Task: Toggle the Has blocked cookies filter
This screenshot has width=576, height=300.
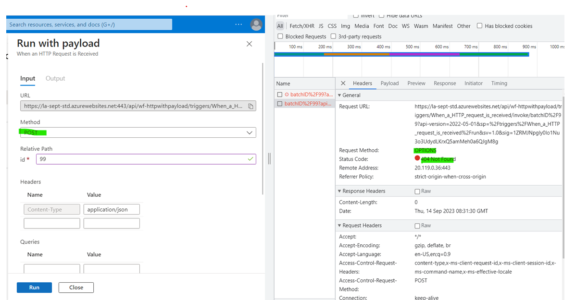Action: pyautogui.click(x=479, y=26)
